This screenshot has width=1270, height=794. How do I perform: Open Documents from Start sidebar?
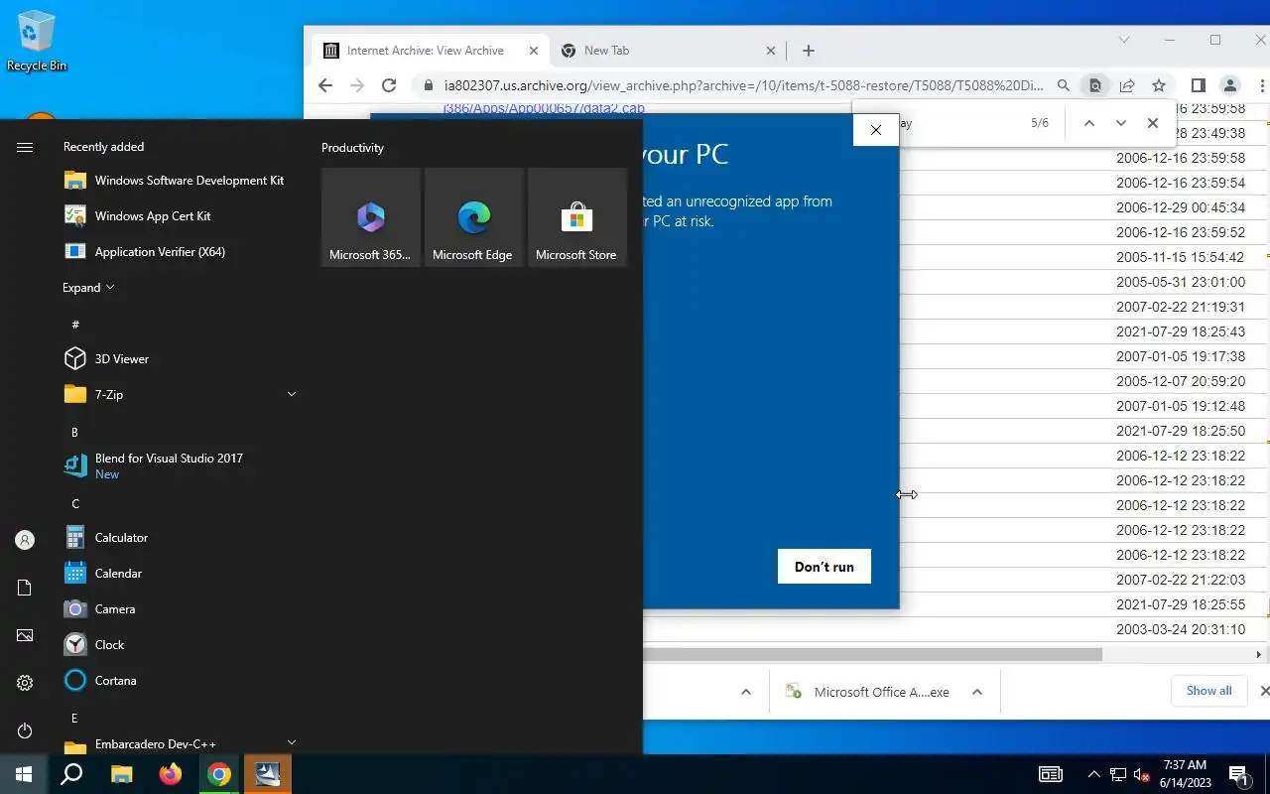pos(25,588)
